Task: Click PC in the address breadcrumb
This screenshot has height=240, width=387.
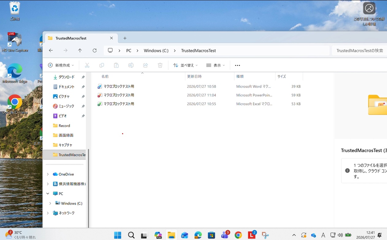Action: pyautogui.click(x=129, y=51)
